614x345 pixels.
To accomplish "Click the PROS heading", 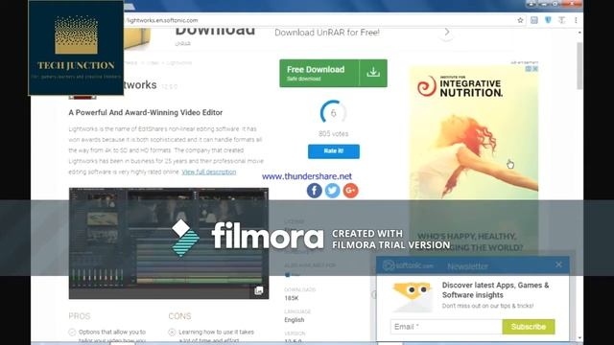I will (80, 316).
